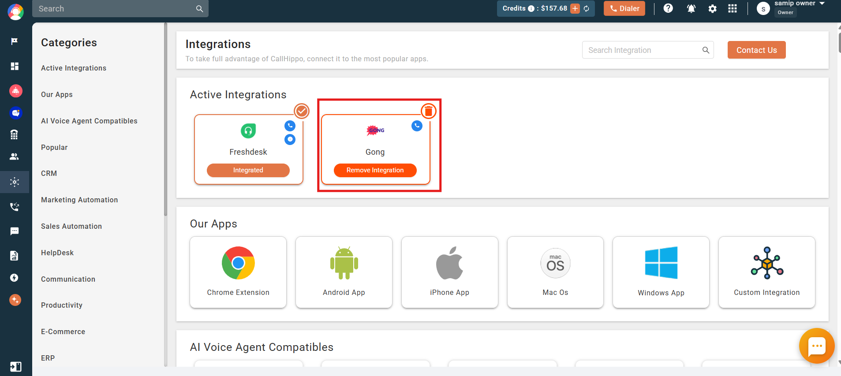Screen dimensions: 841x376
Task: Click the add credits plus icon
Action: point(575,8)
